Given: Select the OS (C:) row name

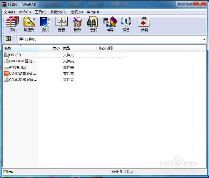Looking at the screenshot, I should pos(15,55).
